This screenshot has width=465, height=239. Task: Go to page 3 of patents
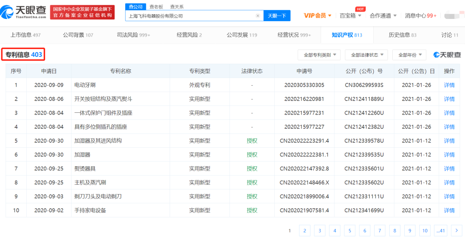tap(319, 230)
